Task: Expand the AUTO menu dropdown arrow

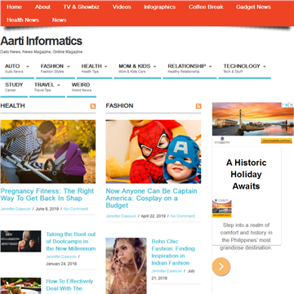Action: pyautogui.click(x=28, y=66)
